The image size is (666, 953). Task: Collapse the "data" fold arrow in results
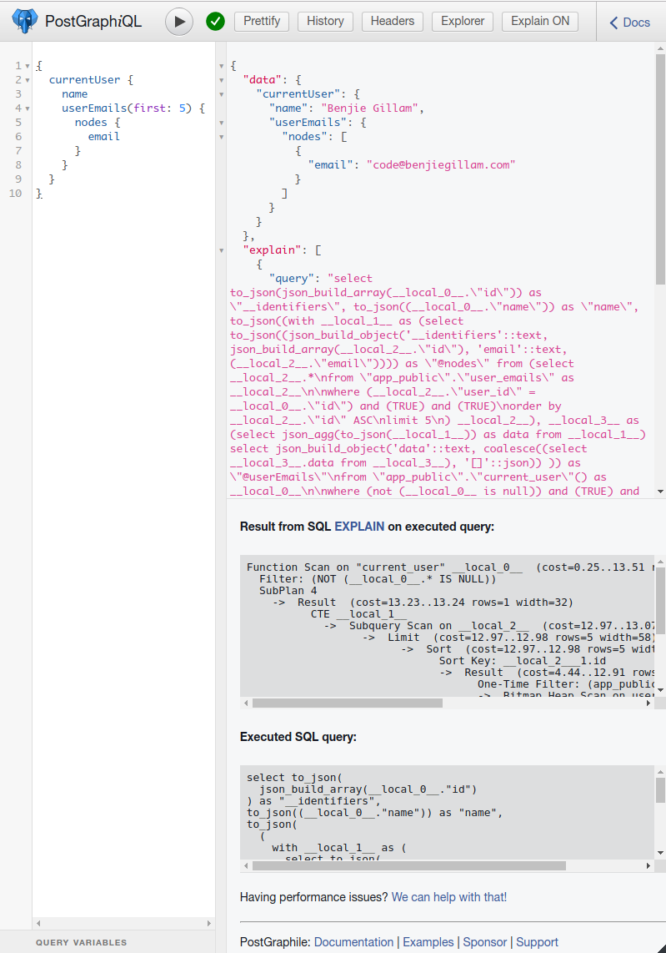[x=222, y=79]
